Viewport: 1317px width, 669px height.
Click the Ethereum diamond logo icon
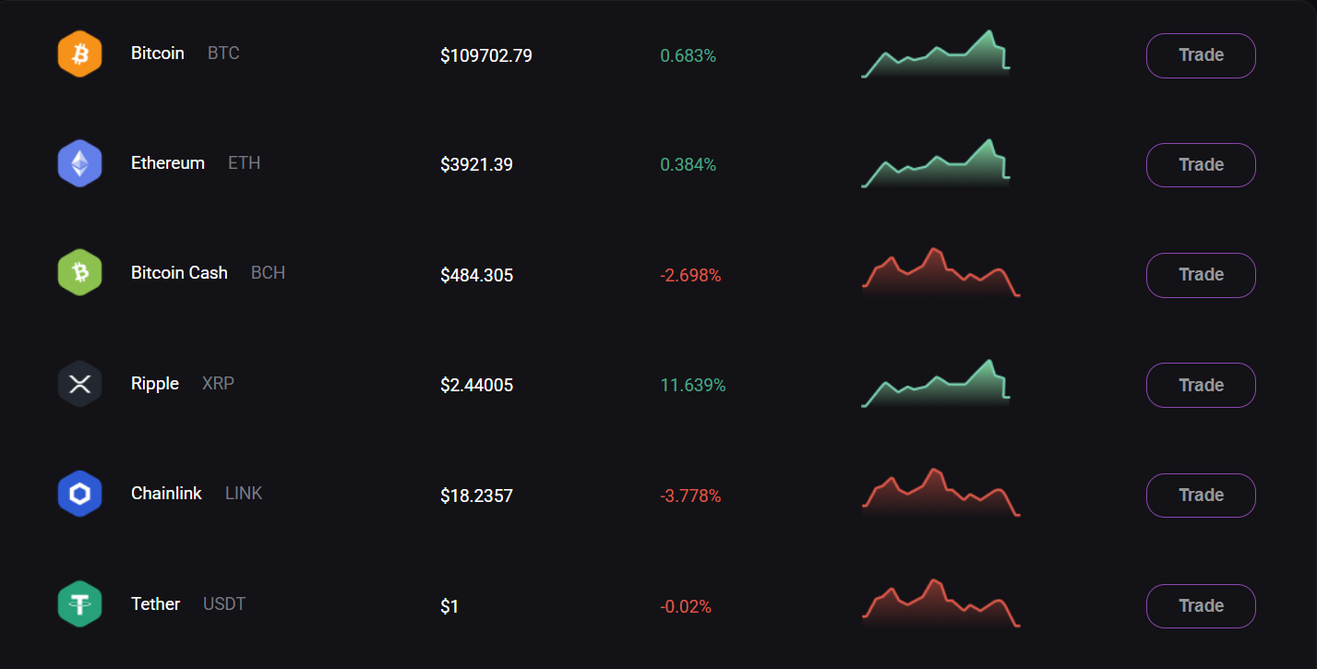coord(79,164)
